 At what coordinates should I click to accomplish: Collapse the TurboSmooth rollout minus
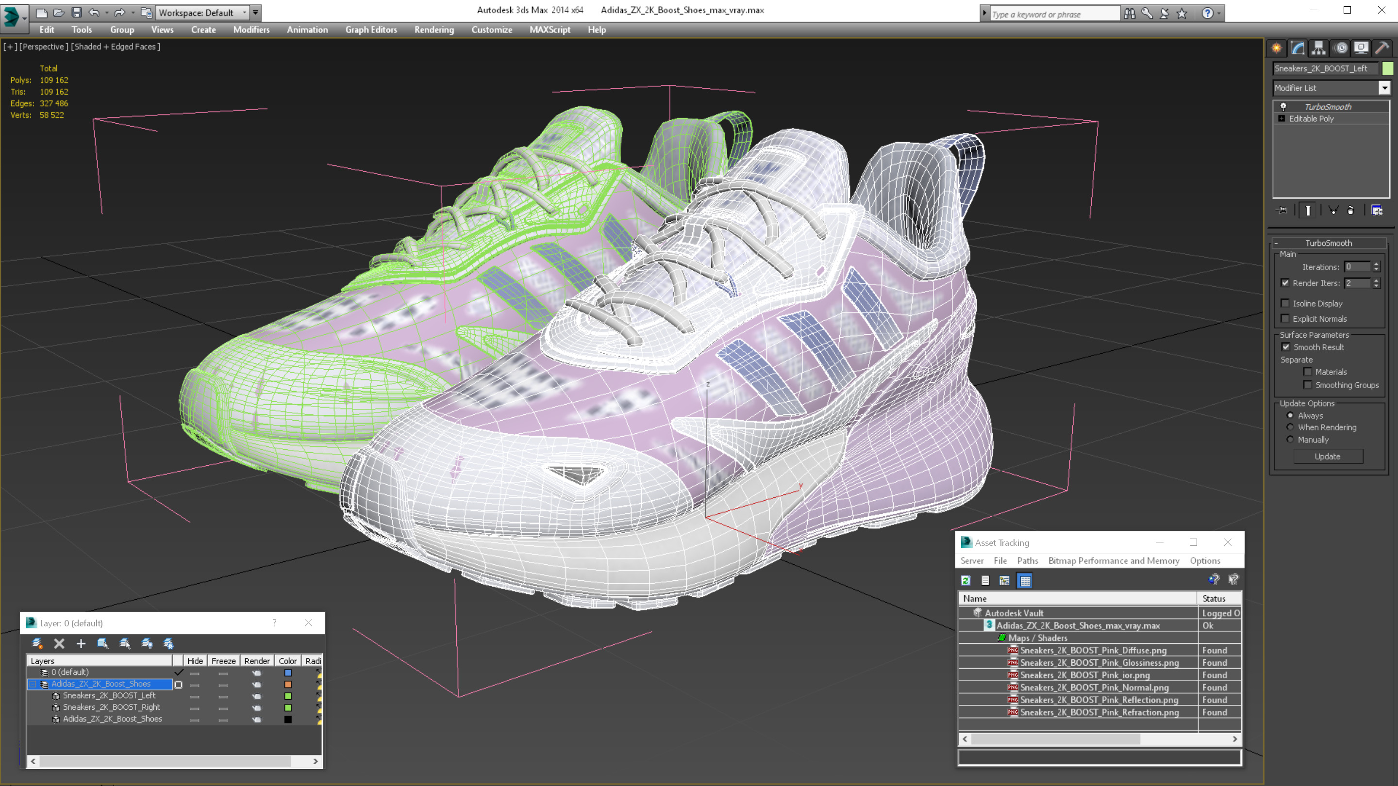tap(1276, 243)
